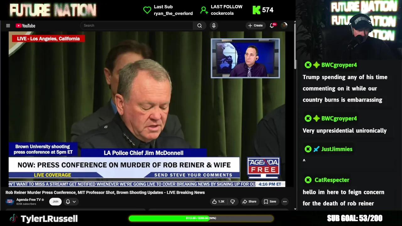
Task: Open the Create button menu
Action: click(x=255, y=25)
